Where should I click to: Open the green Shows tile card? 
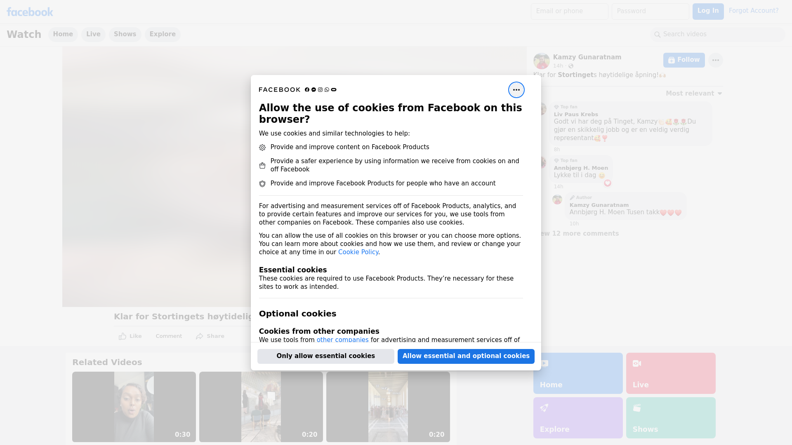[x=671, y=418]
